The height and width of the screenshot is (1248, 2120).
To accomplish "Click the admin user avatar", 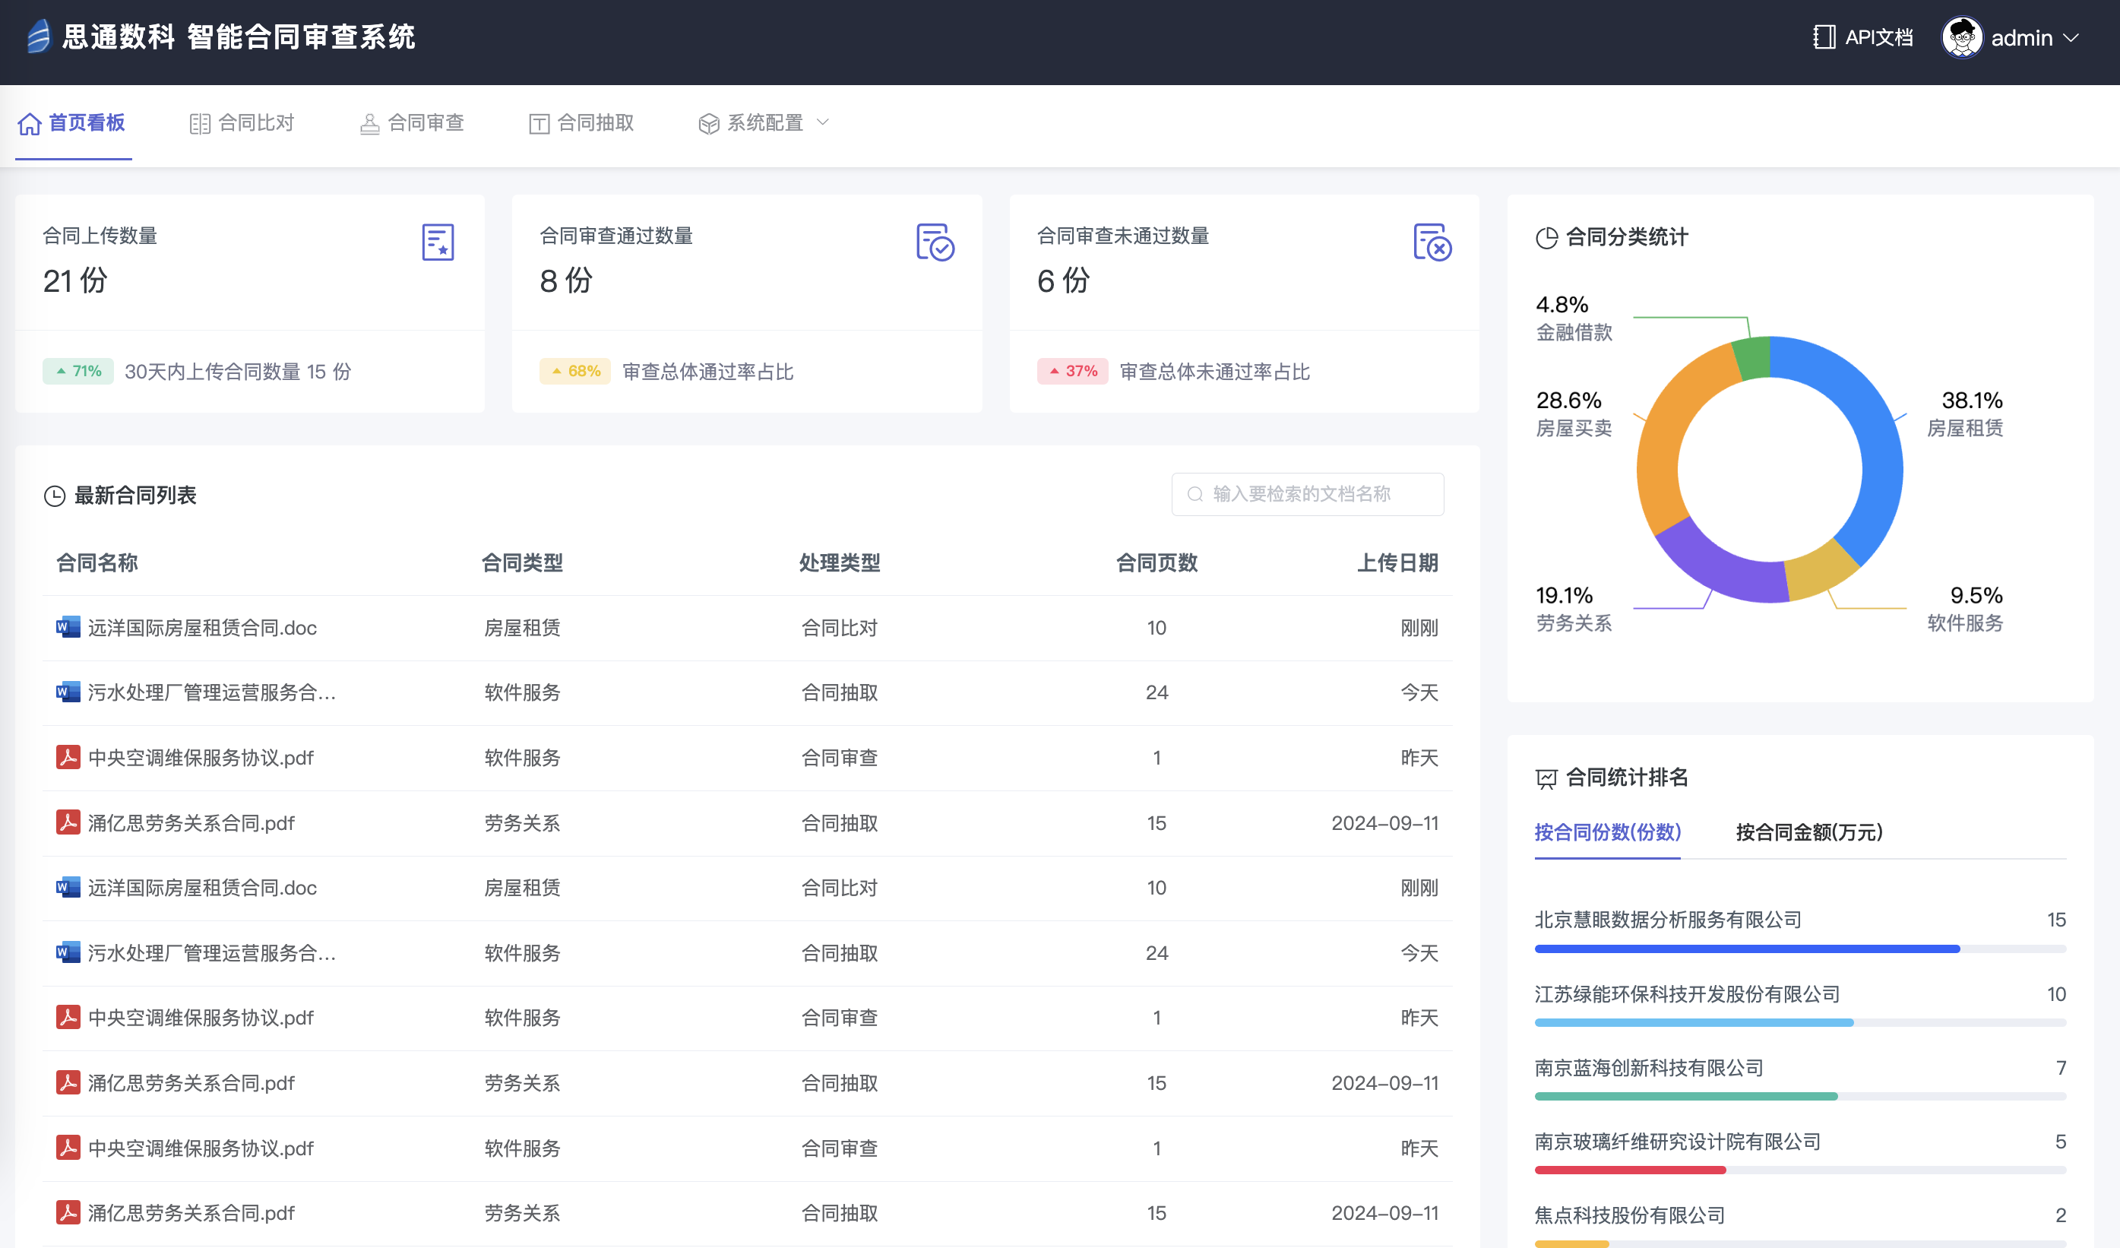I will [x=1962, y=37].
